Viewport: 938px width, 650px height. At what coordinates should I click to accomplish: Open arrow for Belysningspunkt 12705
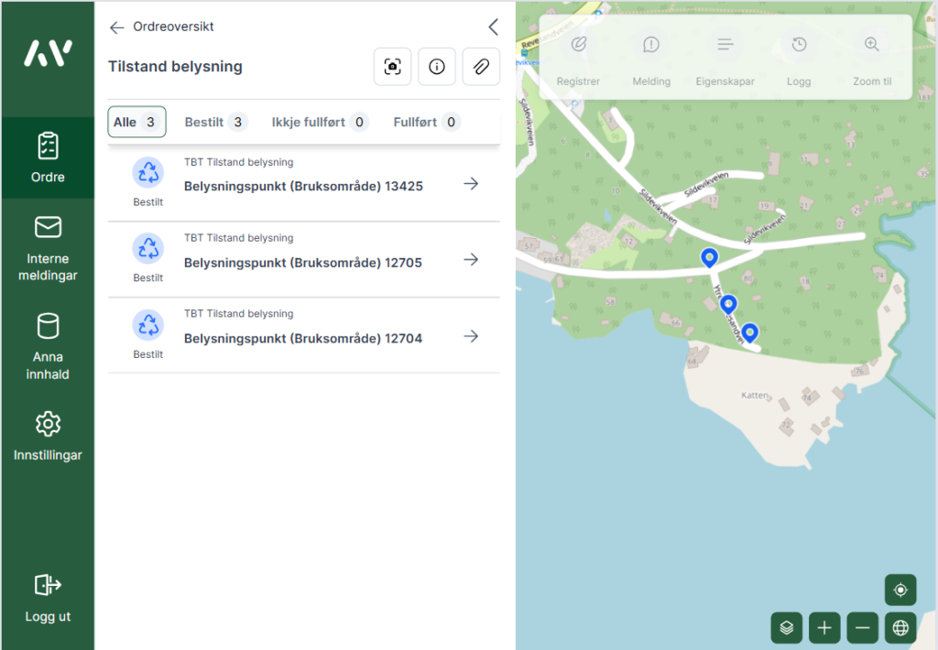tap(471, 260)
